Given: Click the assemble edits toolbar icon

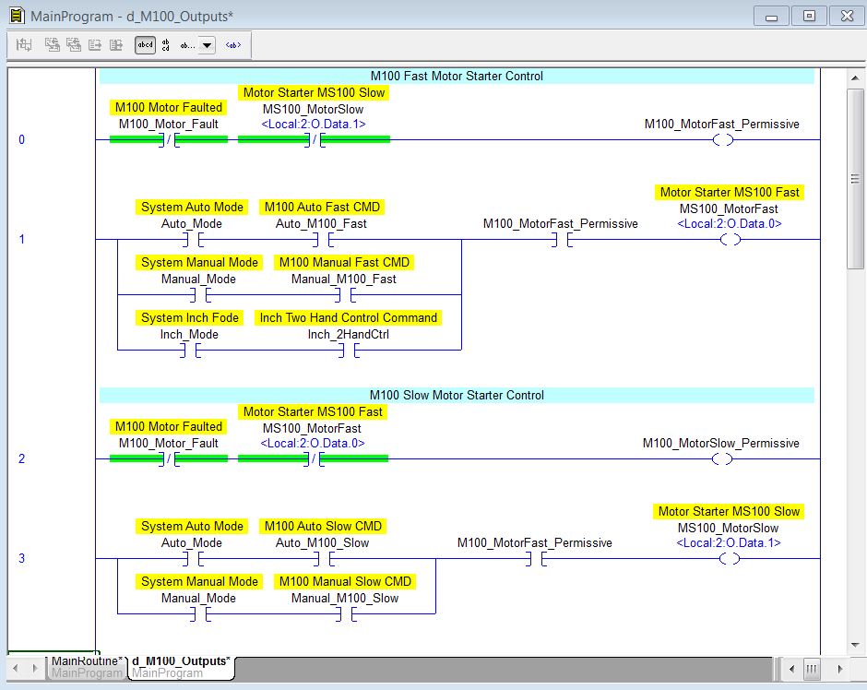Looking at the screenshot, I should click(x=95, y=45).
